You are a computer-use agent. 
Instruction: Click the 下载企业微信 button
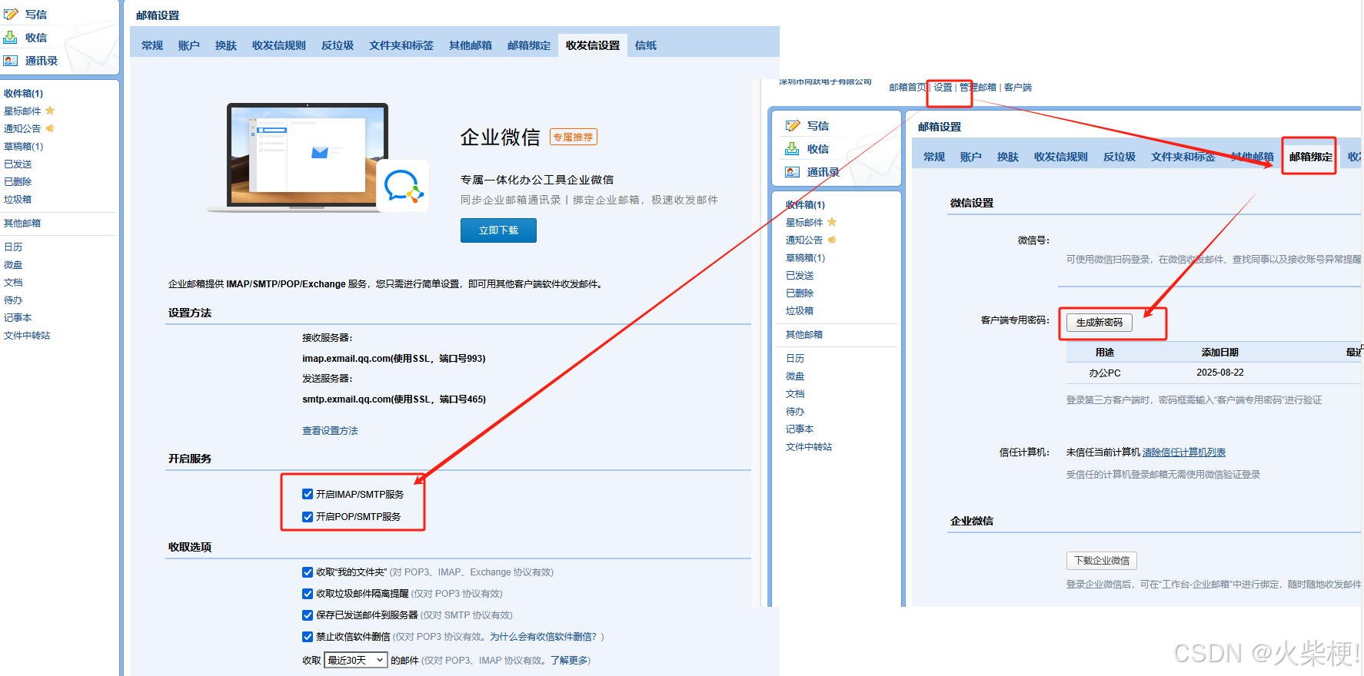pos(1102,561)
